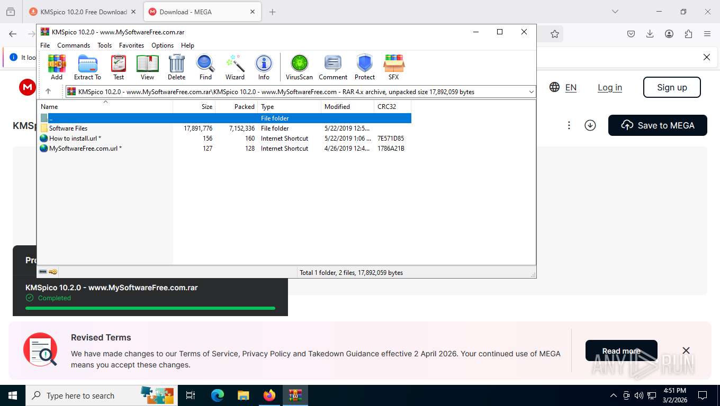Click the disk drive icon in status bar

point(43,272)
